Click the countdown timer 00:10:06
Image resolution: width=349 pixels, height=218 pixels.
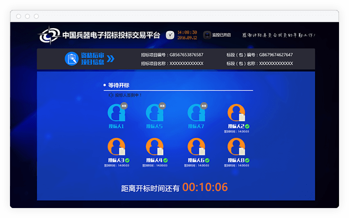[x=205, y=187]
